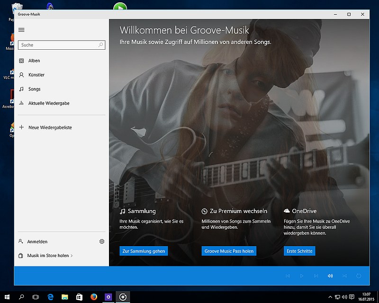
Task: Click the Sammlung heading
Action: click(142, 211)
